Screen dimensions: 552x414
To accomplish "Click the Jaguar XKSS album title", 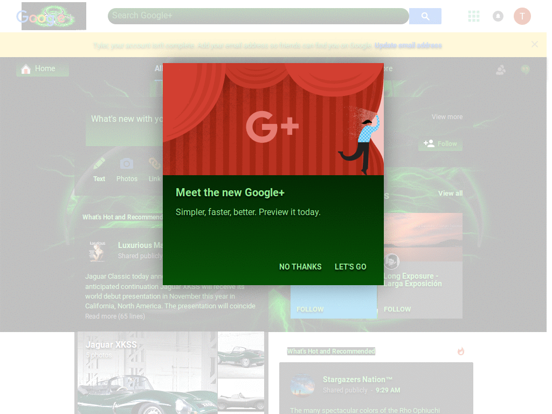I will 111,344.
